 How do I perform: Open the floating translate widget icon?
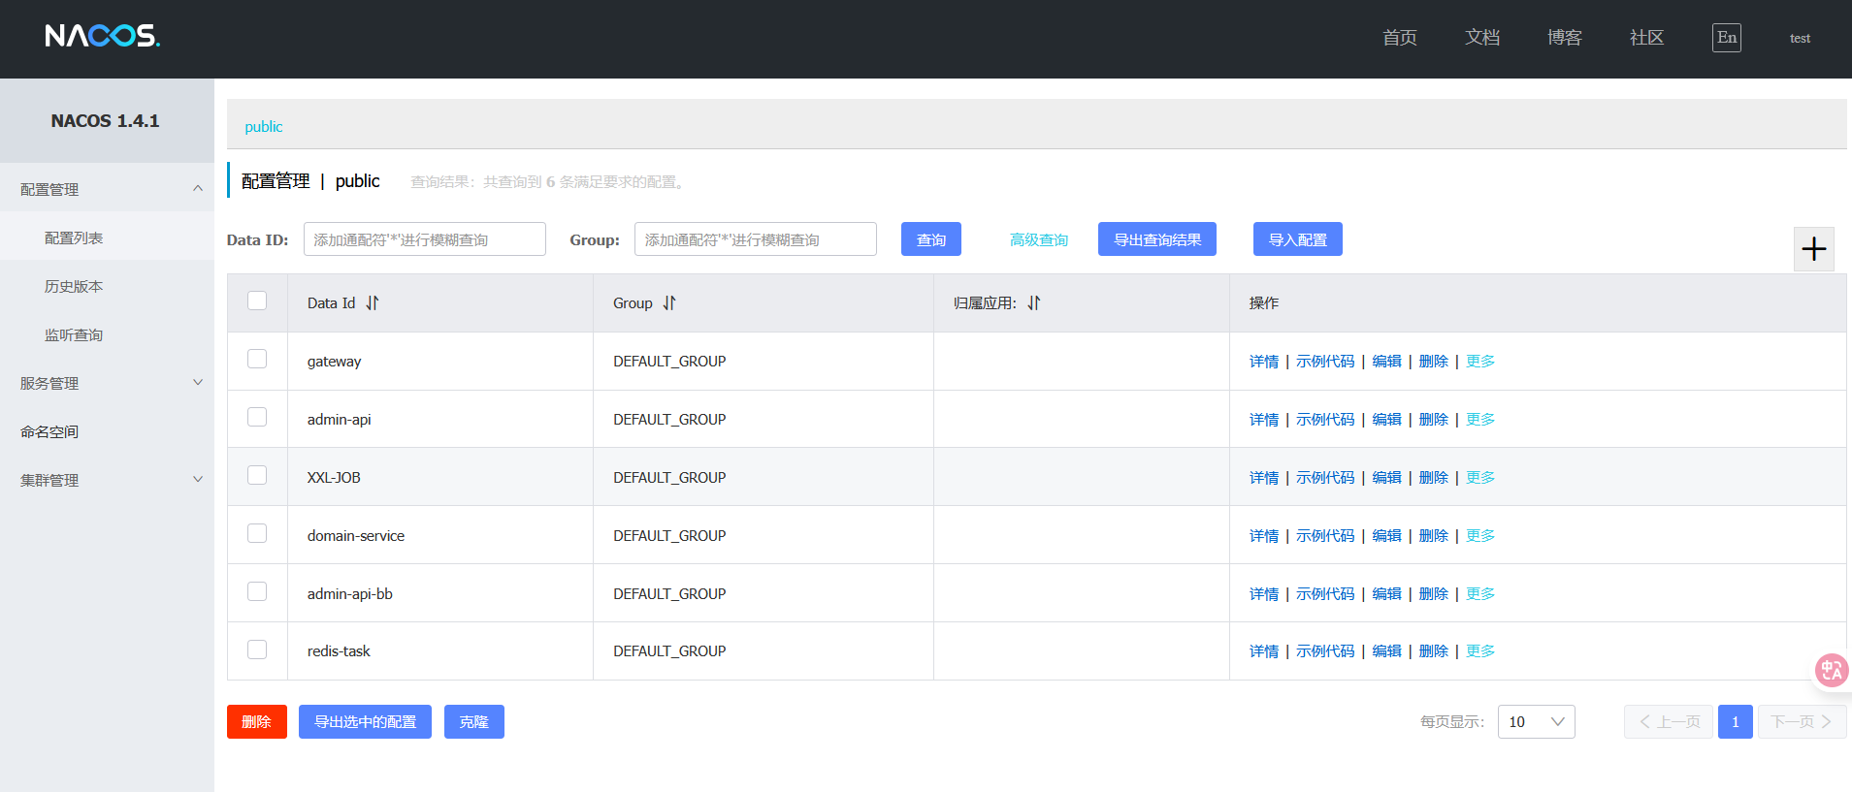[1831, 670]
